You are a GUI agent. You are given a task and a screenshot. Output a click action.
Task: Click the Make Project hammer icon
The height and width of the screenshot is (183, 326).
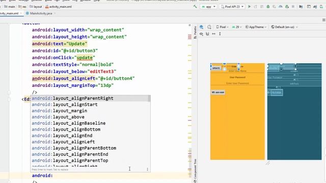[195, 7]
